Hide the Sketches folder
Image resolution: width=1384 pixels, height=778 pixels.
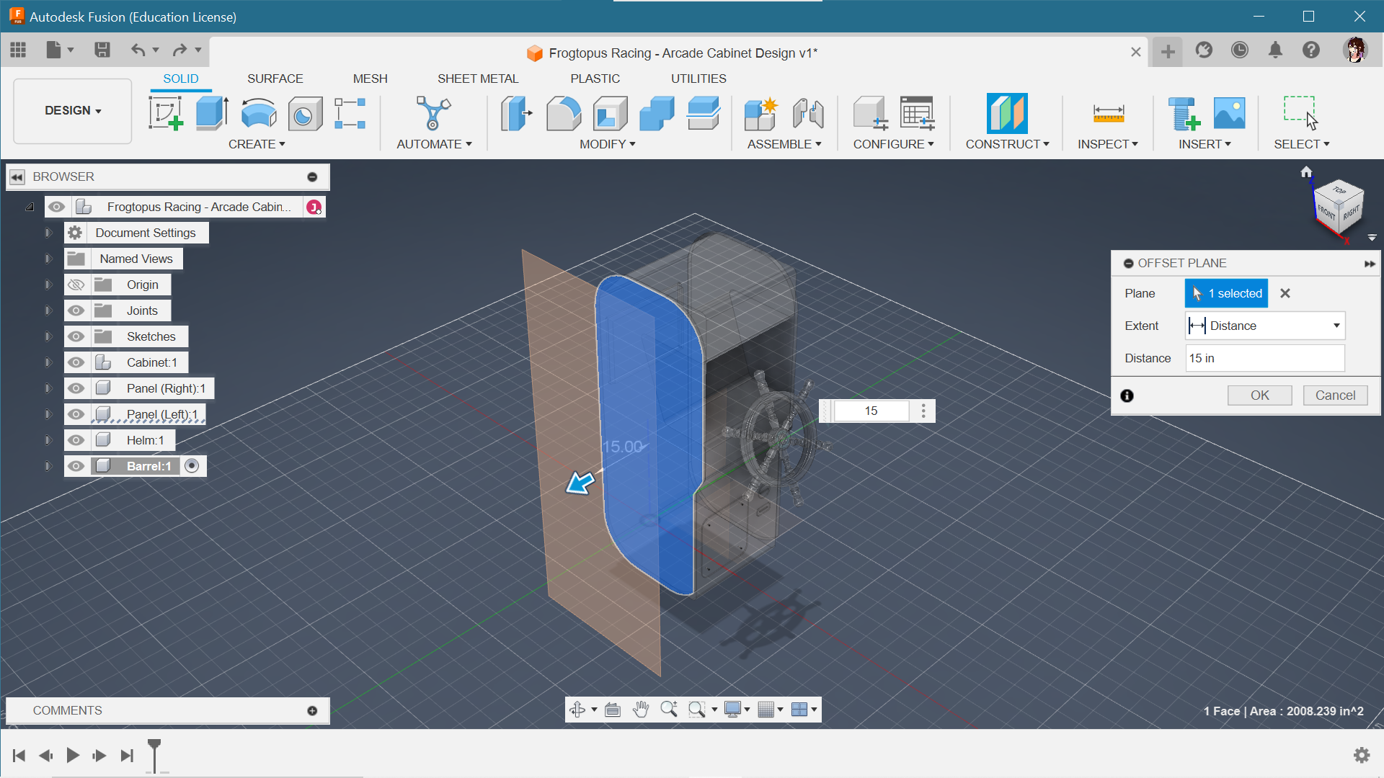click(x=76, y=336)
